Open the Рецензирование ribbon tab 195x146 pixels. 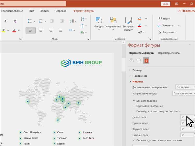(x=12, y=11)
